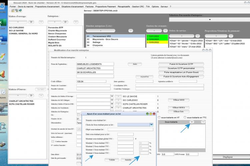Remove a Maître d'ouvrage with minus button
Image resolution: width=250 pixels, height=166 pixels.
click(41, 22)
